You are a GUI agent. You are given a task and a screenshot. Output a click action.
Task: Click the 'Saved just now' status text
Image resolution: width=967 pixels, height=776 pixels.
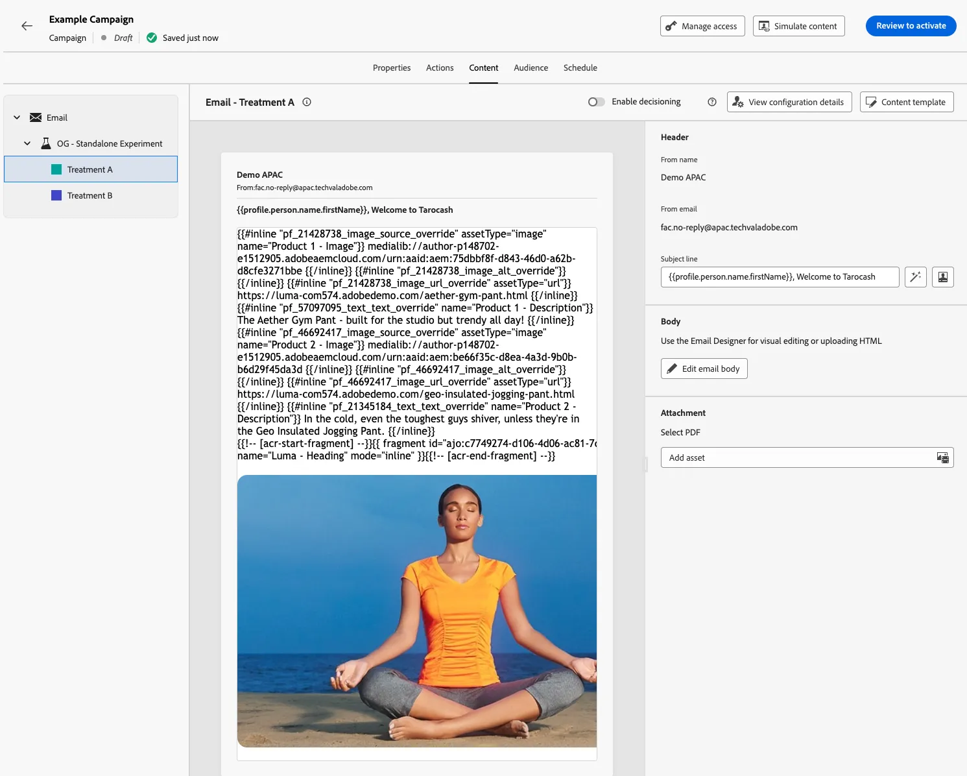point(191,38)
